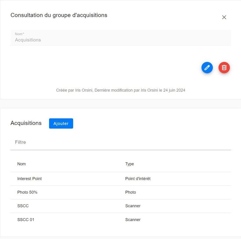Click the Nom field containing Acquisitions
This screenshot has height=239, width=241.
tap(120, 40)
